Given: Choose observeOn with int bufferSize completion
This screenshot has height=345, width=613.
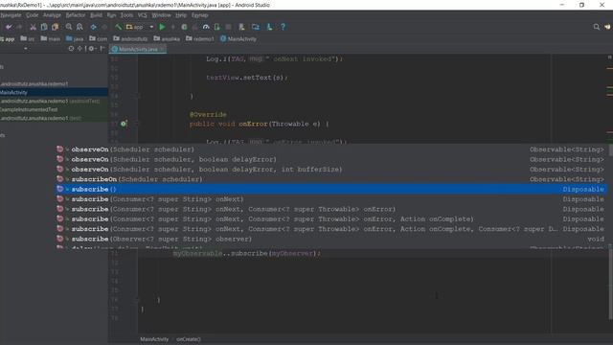Looking at the screenshot, I should pyautogui.click(x=330, y=170).
